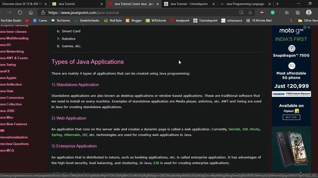Open Java New Features sidebar item
This screenshot has height=178, width=318.
(13, 124)
